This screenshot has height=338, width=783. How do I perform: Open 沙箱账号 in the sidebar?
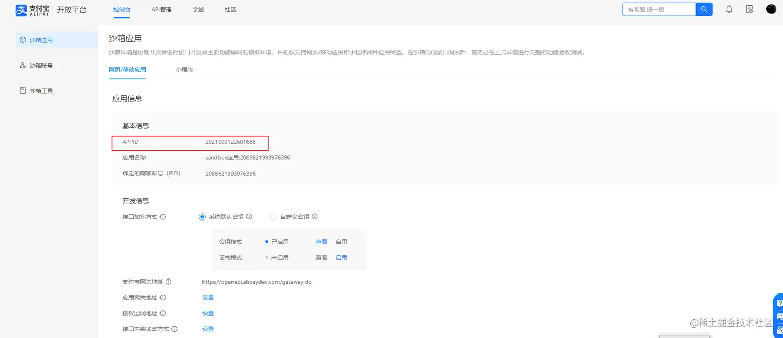point(57,65)
